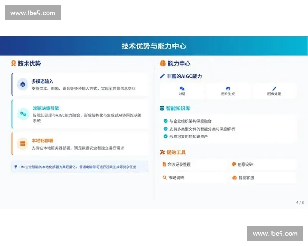Click the check icon beside 支持多类型文件的智能分类与深度解析
The height and width of the screenshot is (246, 308).
tap(166, 129)
